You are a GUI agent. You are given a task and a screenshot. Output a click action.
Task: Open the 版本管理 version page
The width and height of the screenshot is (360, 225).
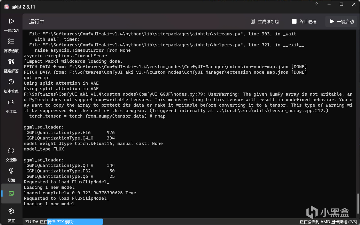pyautogui.click(x=11, y=86)
